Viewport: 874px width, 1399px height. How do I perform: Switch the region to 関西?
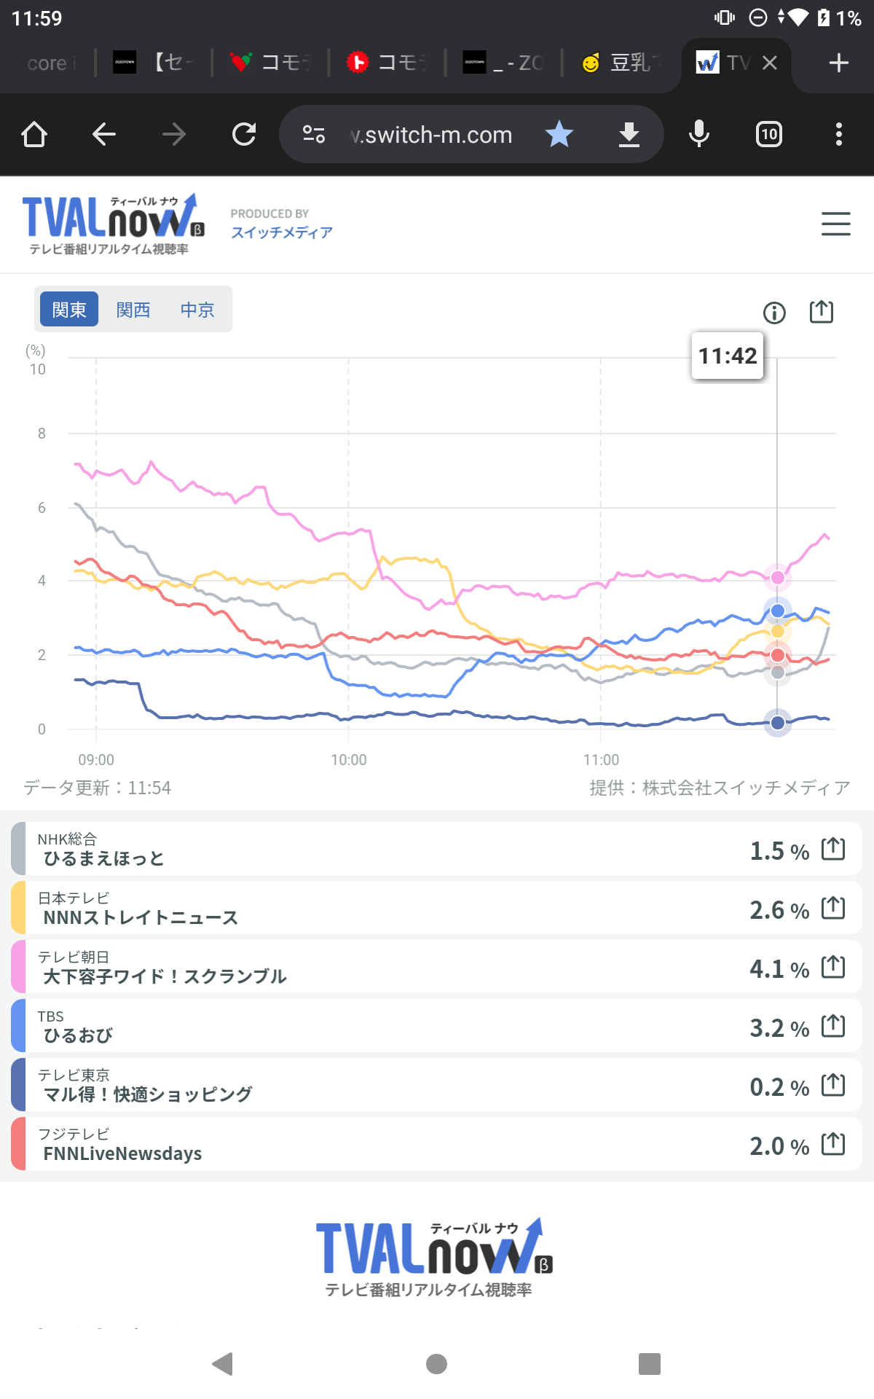tap(133, 310)
